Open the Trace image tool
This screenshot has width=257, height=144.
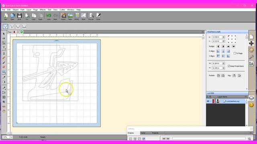pos(70,16)
